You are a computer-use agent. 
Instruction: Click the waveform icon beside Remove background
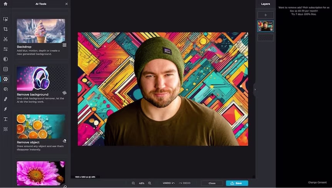[65, 92]
